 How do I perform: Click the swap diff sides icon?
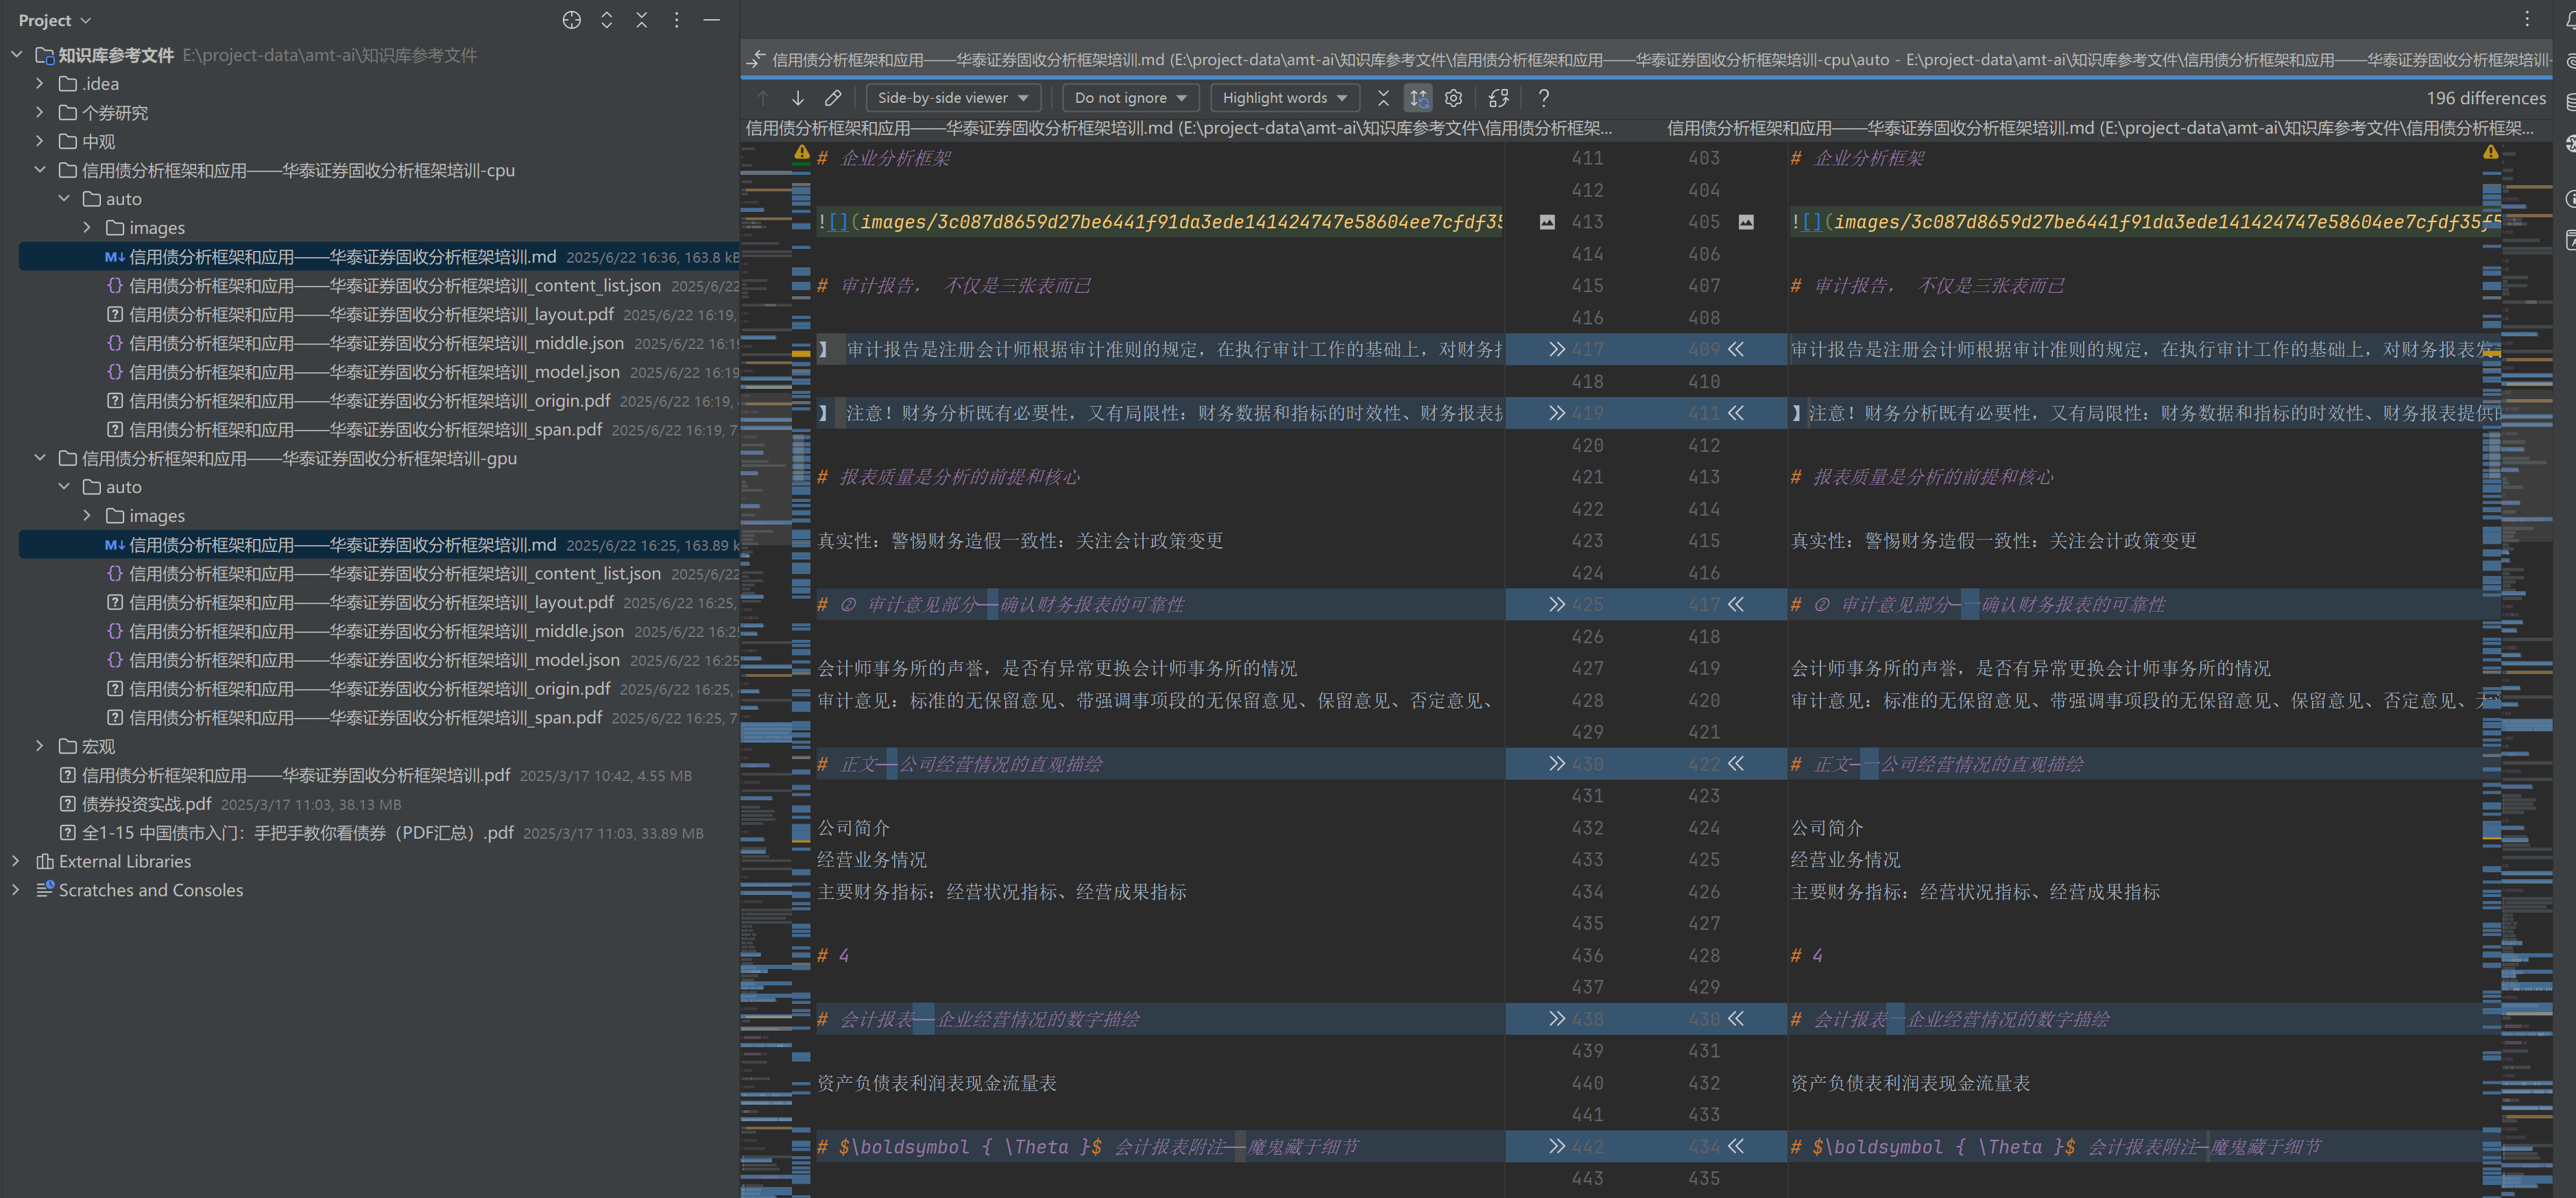pyautogui.click(x=1498, y=98)
